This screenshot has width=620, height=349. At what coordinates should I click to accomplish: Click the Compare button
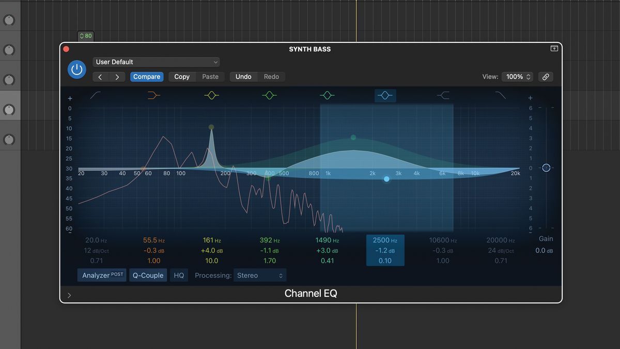click(x=147, y=77)
